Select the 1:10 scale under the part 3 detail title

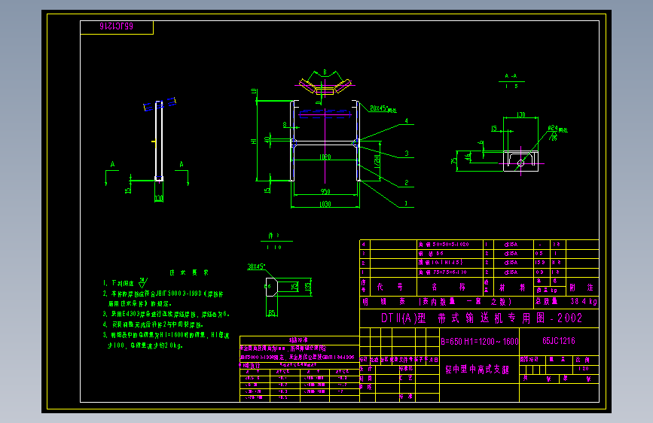coord(274,248)
